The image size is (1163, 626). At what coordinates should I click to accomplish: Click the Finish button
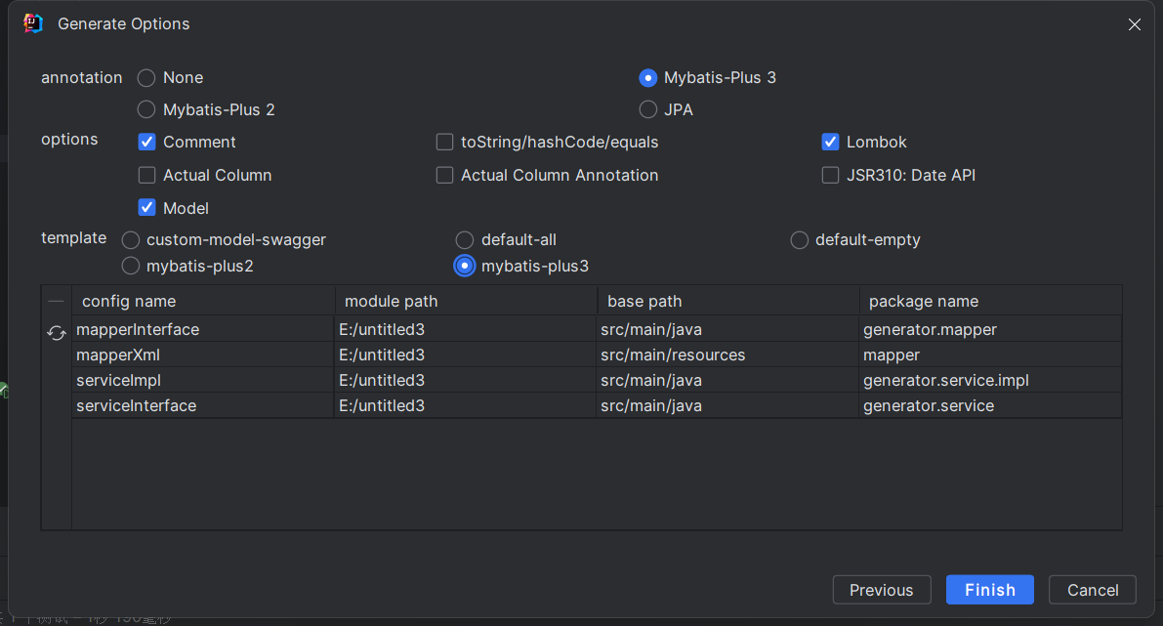[x=989, y=590]
